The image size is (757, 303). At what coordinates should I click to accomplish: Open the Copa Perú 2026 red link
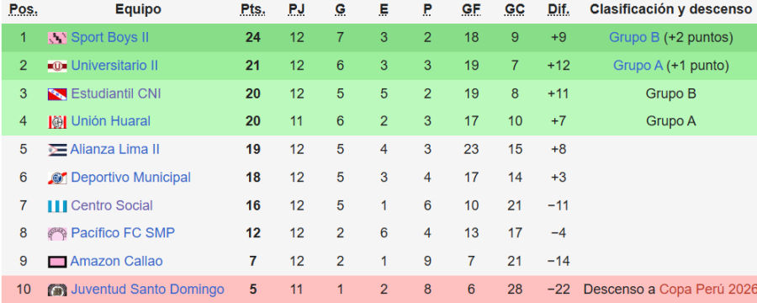pyautogui.click(x=707, y=290)
